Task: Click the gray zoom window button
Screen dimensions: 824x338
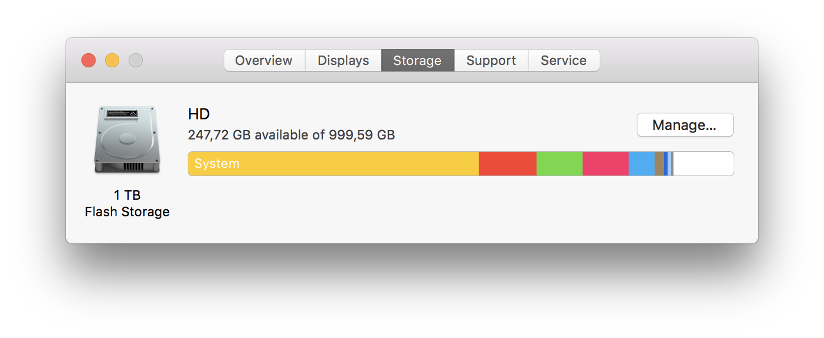Action: [136, 60]
